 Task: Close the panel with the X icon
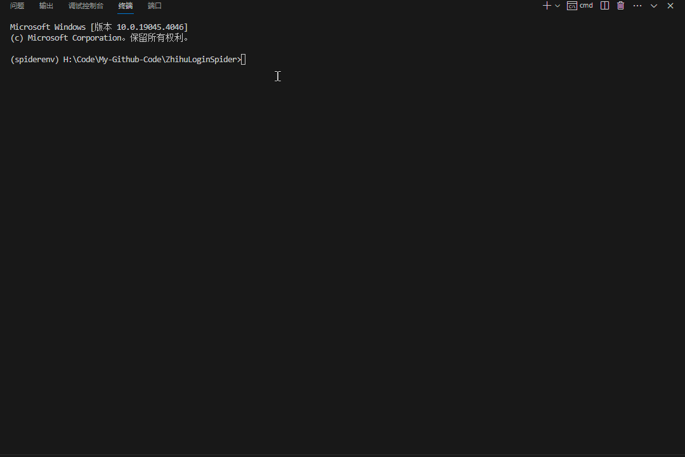tap(670, 6)
